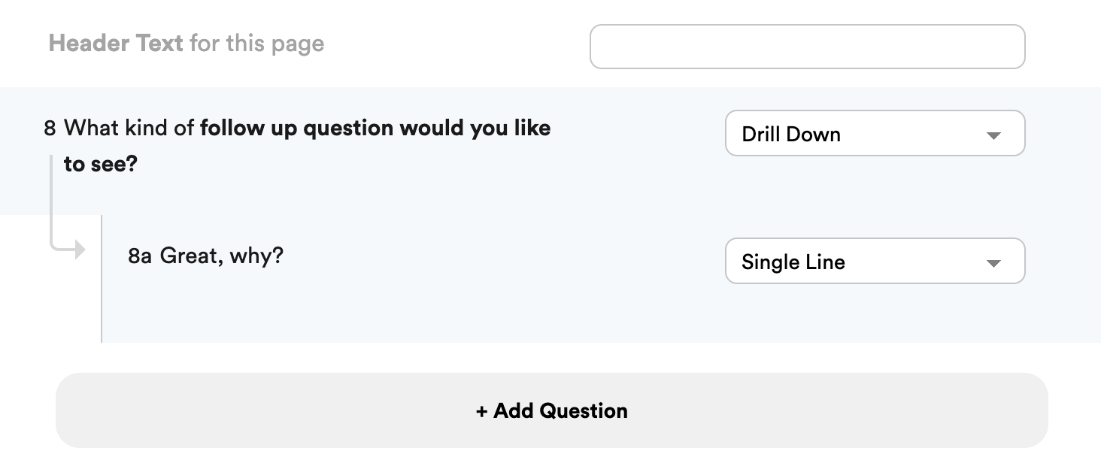Select the 'Great, why?' sub-question text
The height and width of the screenshot is (466, 1101).
pos(222,256)
